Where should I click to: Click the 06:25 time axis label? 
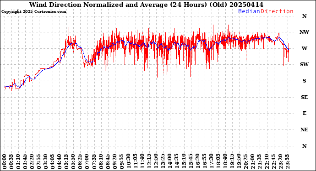click(80, 161)
